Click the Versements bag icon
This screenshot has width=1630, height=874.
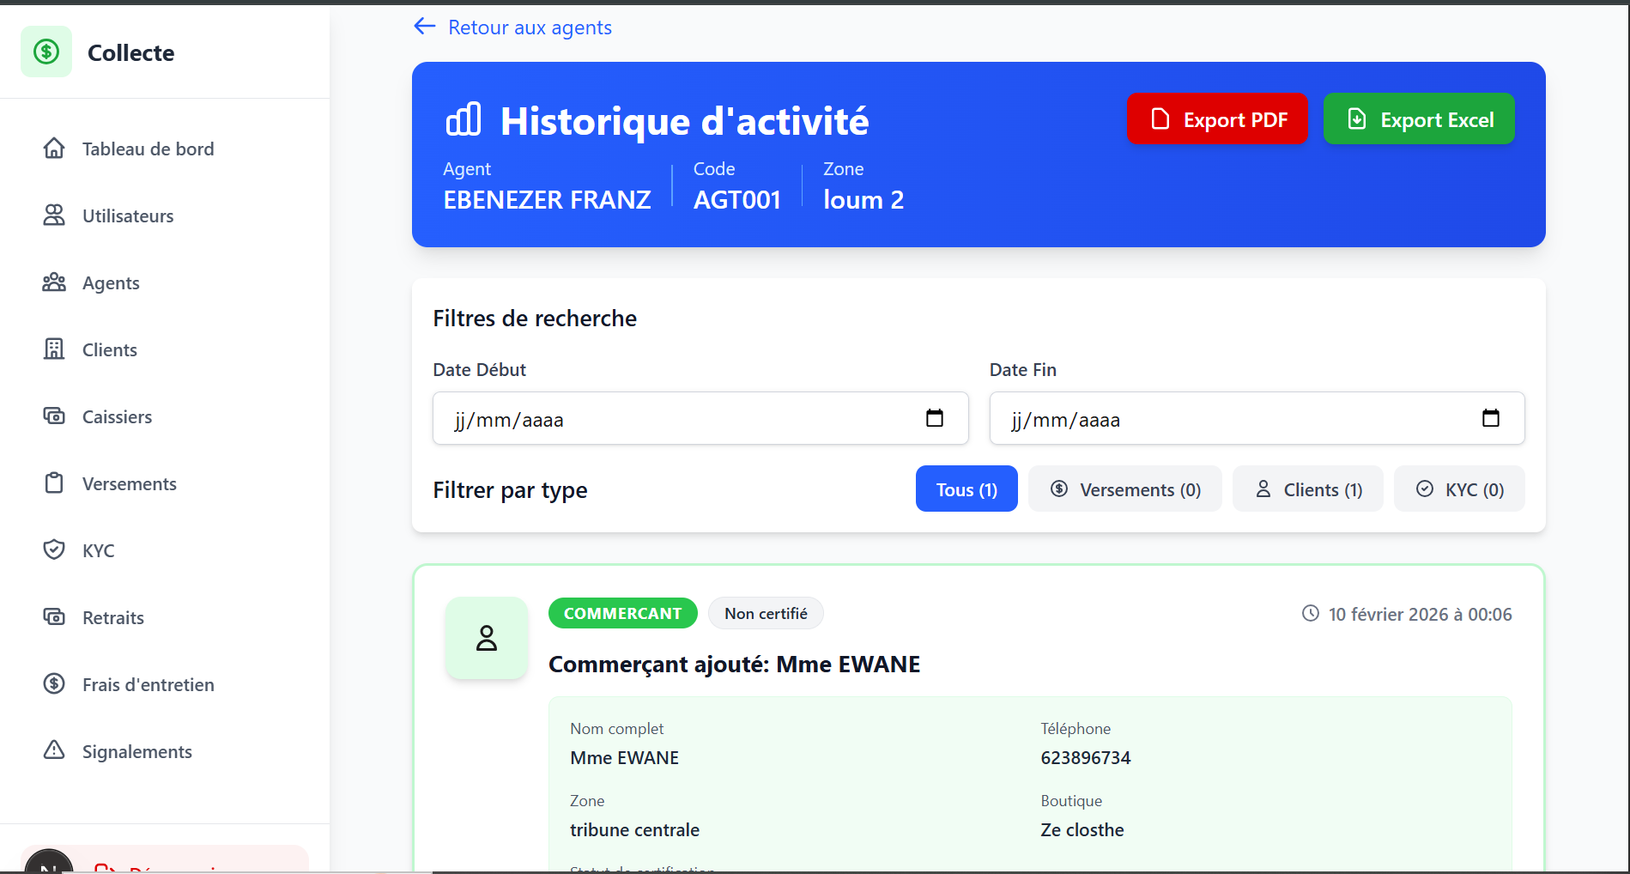point(54,483)
